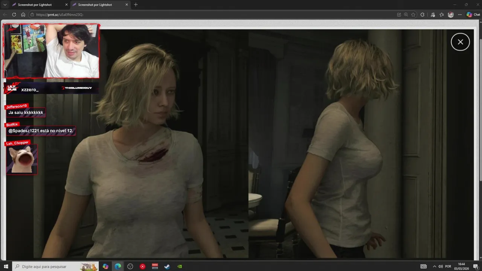Open the tab actions menu chevron
Viewport: 482px width, 271px height.
coord(5,5)
